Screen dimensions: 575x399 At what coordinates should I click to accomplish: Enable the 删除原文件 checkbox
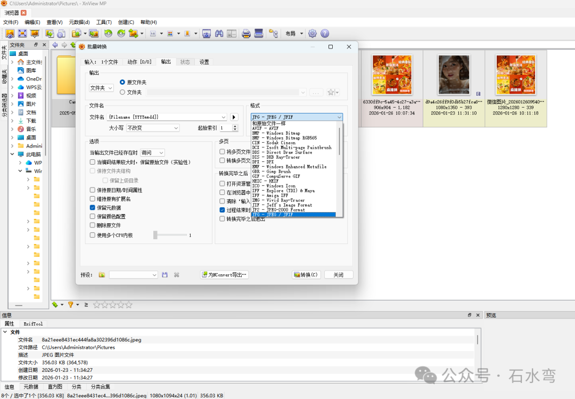pyautogui.click(x=93, y=225)
